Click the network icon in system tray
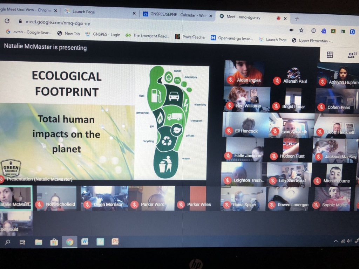The image size is (359, 269). coord(343,241)
